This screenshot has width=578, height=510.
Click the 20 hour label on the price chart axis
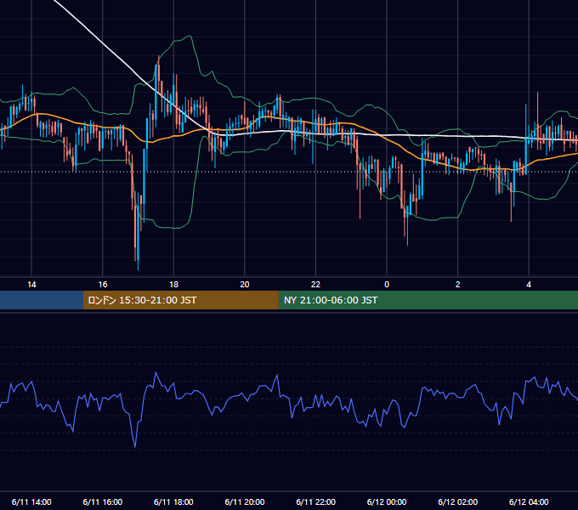[245, 285]
